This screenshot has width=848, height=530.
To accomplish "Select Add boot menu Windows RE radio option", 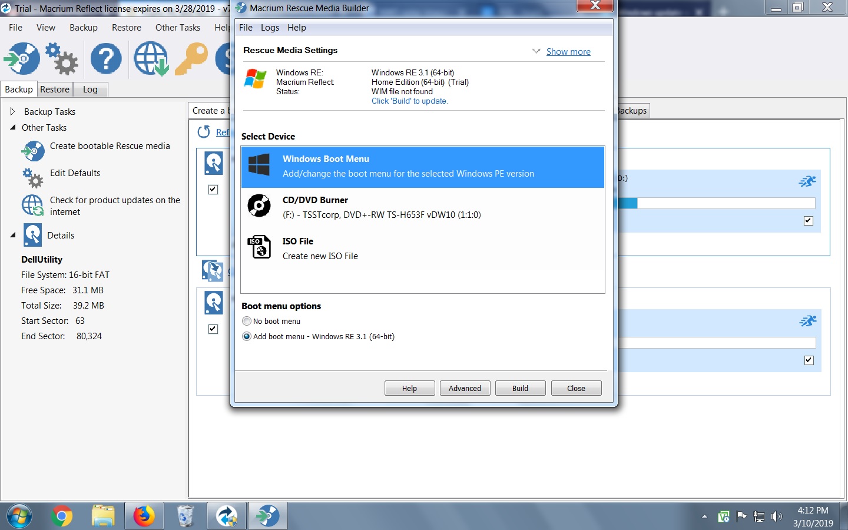I will tap(247, 336).
